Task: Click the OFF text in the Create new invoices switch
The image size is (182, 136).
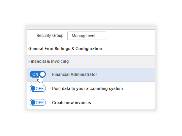Action: click(x=40, y=103)
